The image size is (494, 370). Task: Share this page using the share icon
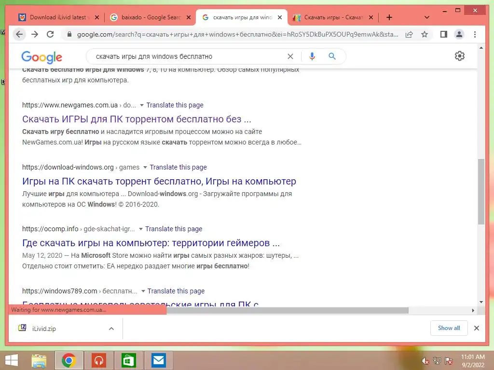(x=409, y=34)
